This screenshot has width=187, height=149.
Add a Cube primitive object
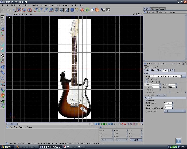[72, 10]
